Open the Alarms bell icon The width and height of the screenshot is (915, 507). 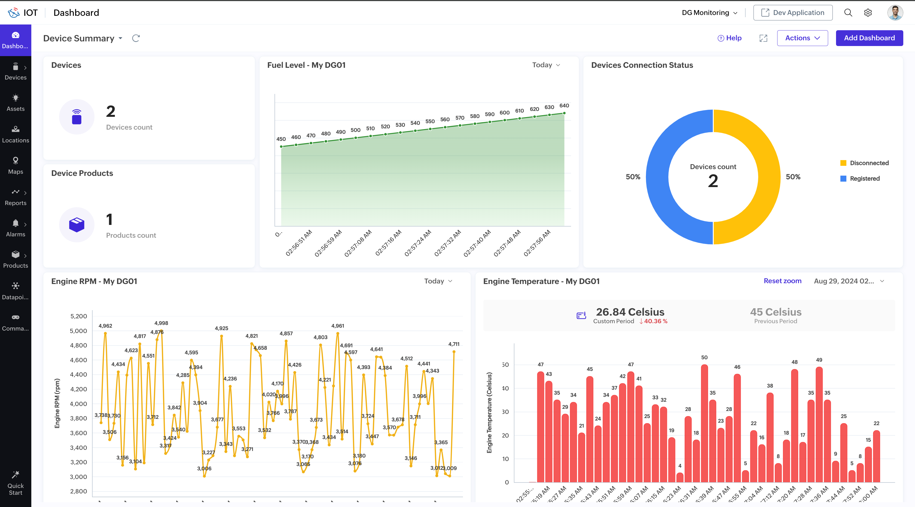16,224
